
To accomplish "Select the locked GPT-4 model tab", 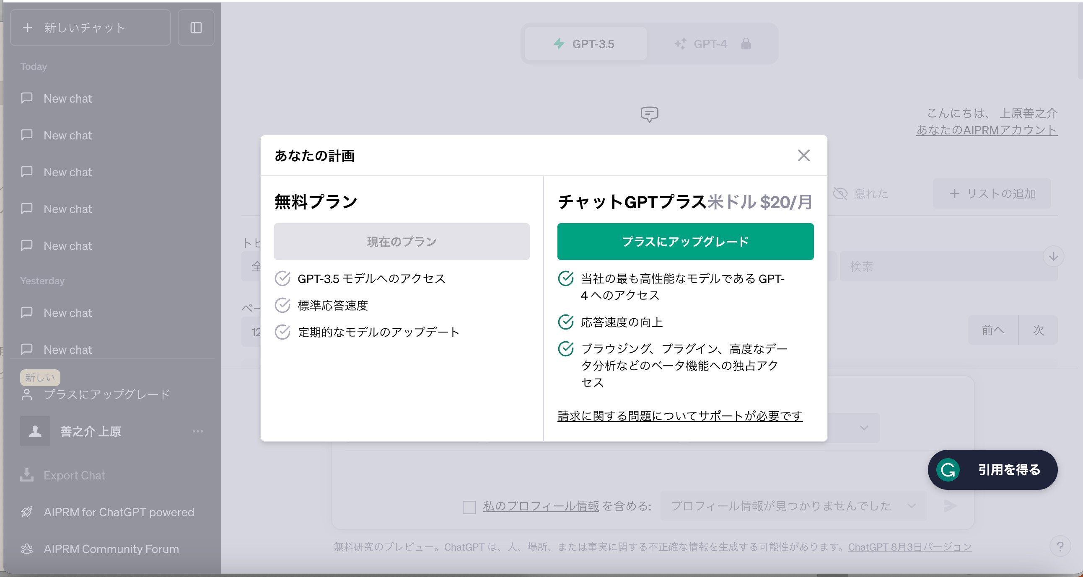I will [x=712, y=44].
